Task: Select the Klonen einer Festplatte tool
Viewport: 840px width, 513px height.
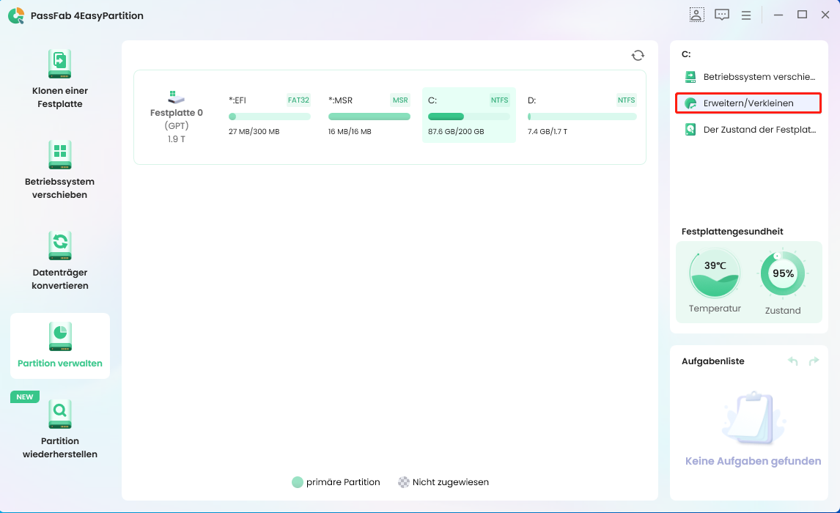Action: [59, 81]
